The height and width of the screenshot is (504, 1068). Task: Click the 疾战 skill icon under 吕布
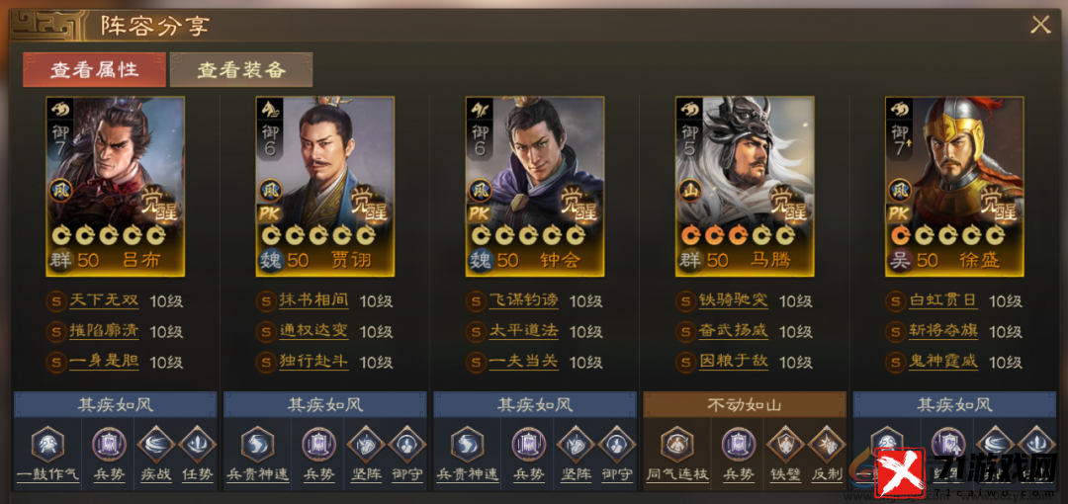click(156, 444)
